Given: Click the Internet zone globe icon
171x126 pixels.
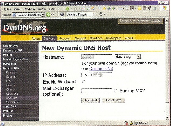Looking at the screenshot, I should point(136,123).
